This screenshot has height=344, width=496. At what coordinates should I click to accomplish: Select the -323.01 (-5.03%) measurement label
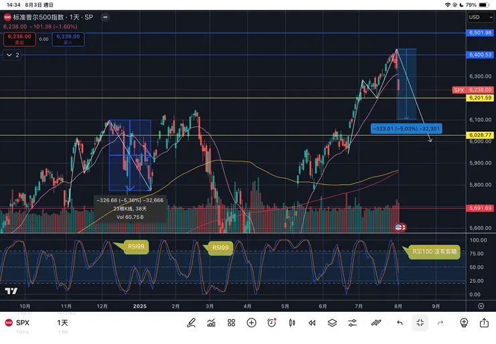pos(406,128)
